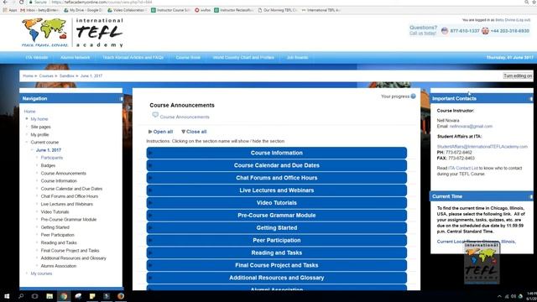Expand My courses in the Navigation tree
Screen dimensions: 537x302
click(x=27, y=273)
